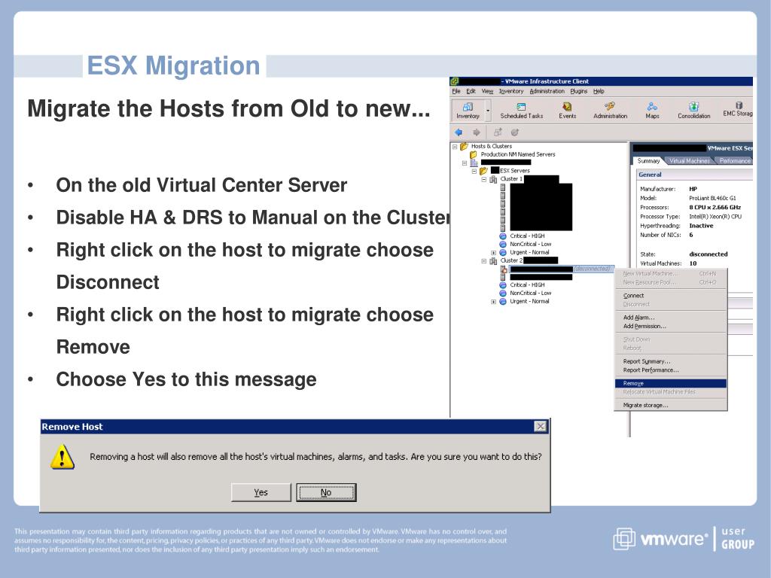Close the Remove Host dialog
This screenshot has width=771, height=578.
point(541,427)
